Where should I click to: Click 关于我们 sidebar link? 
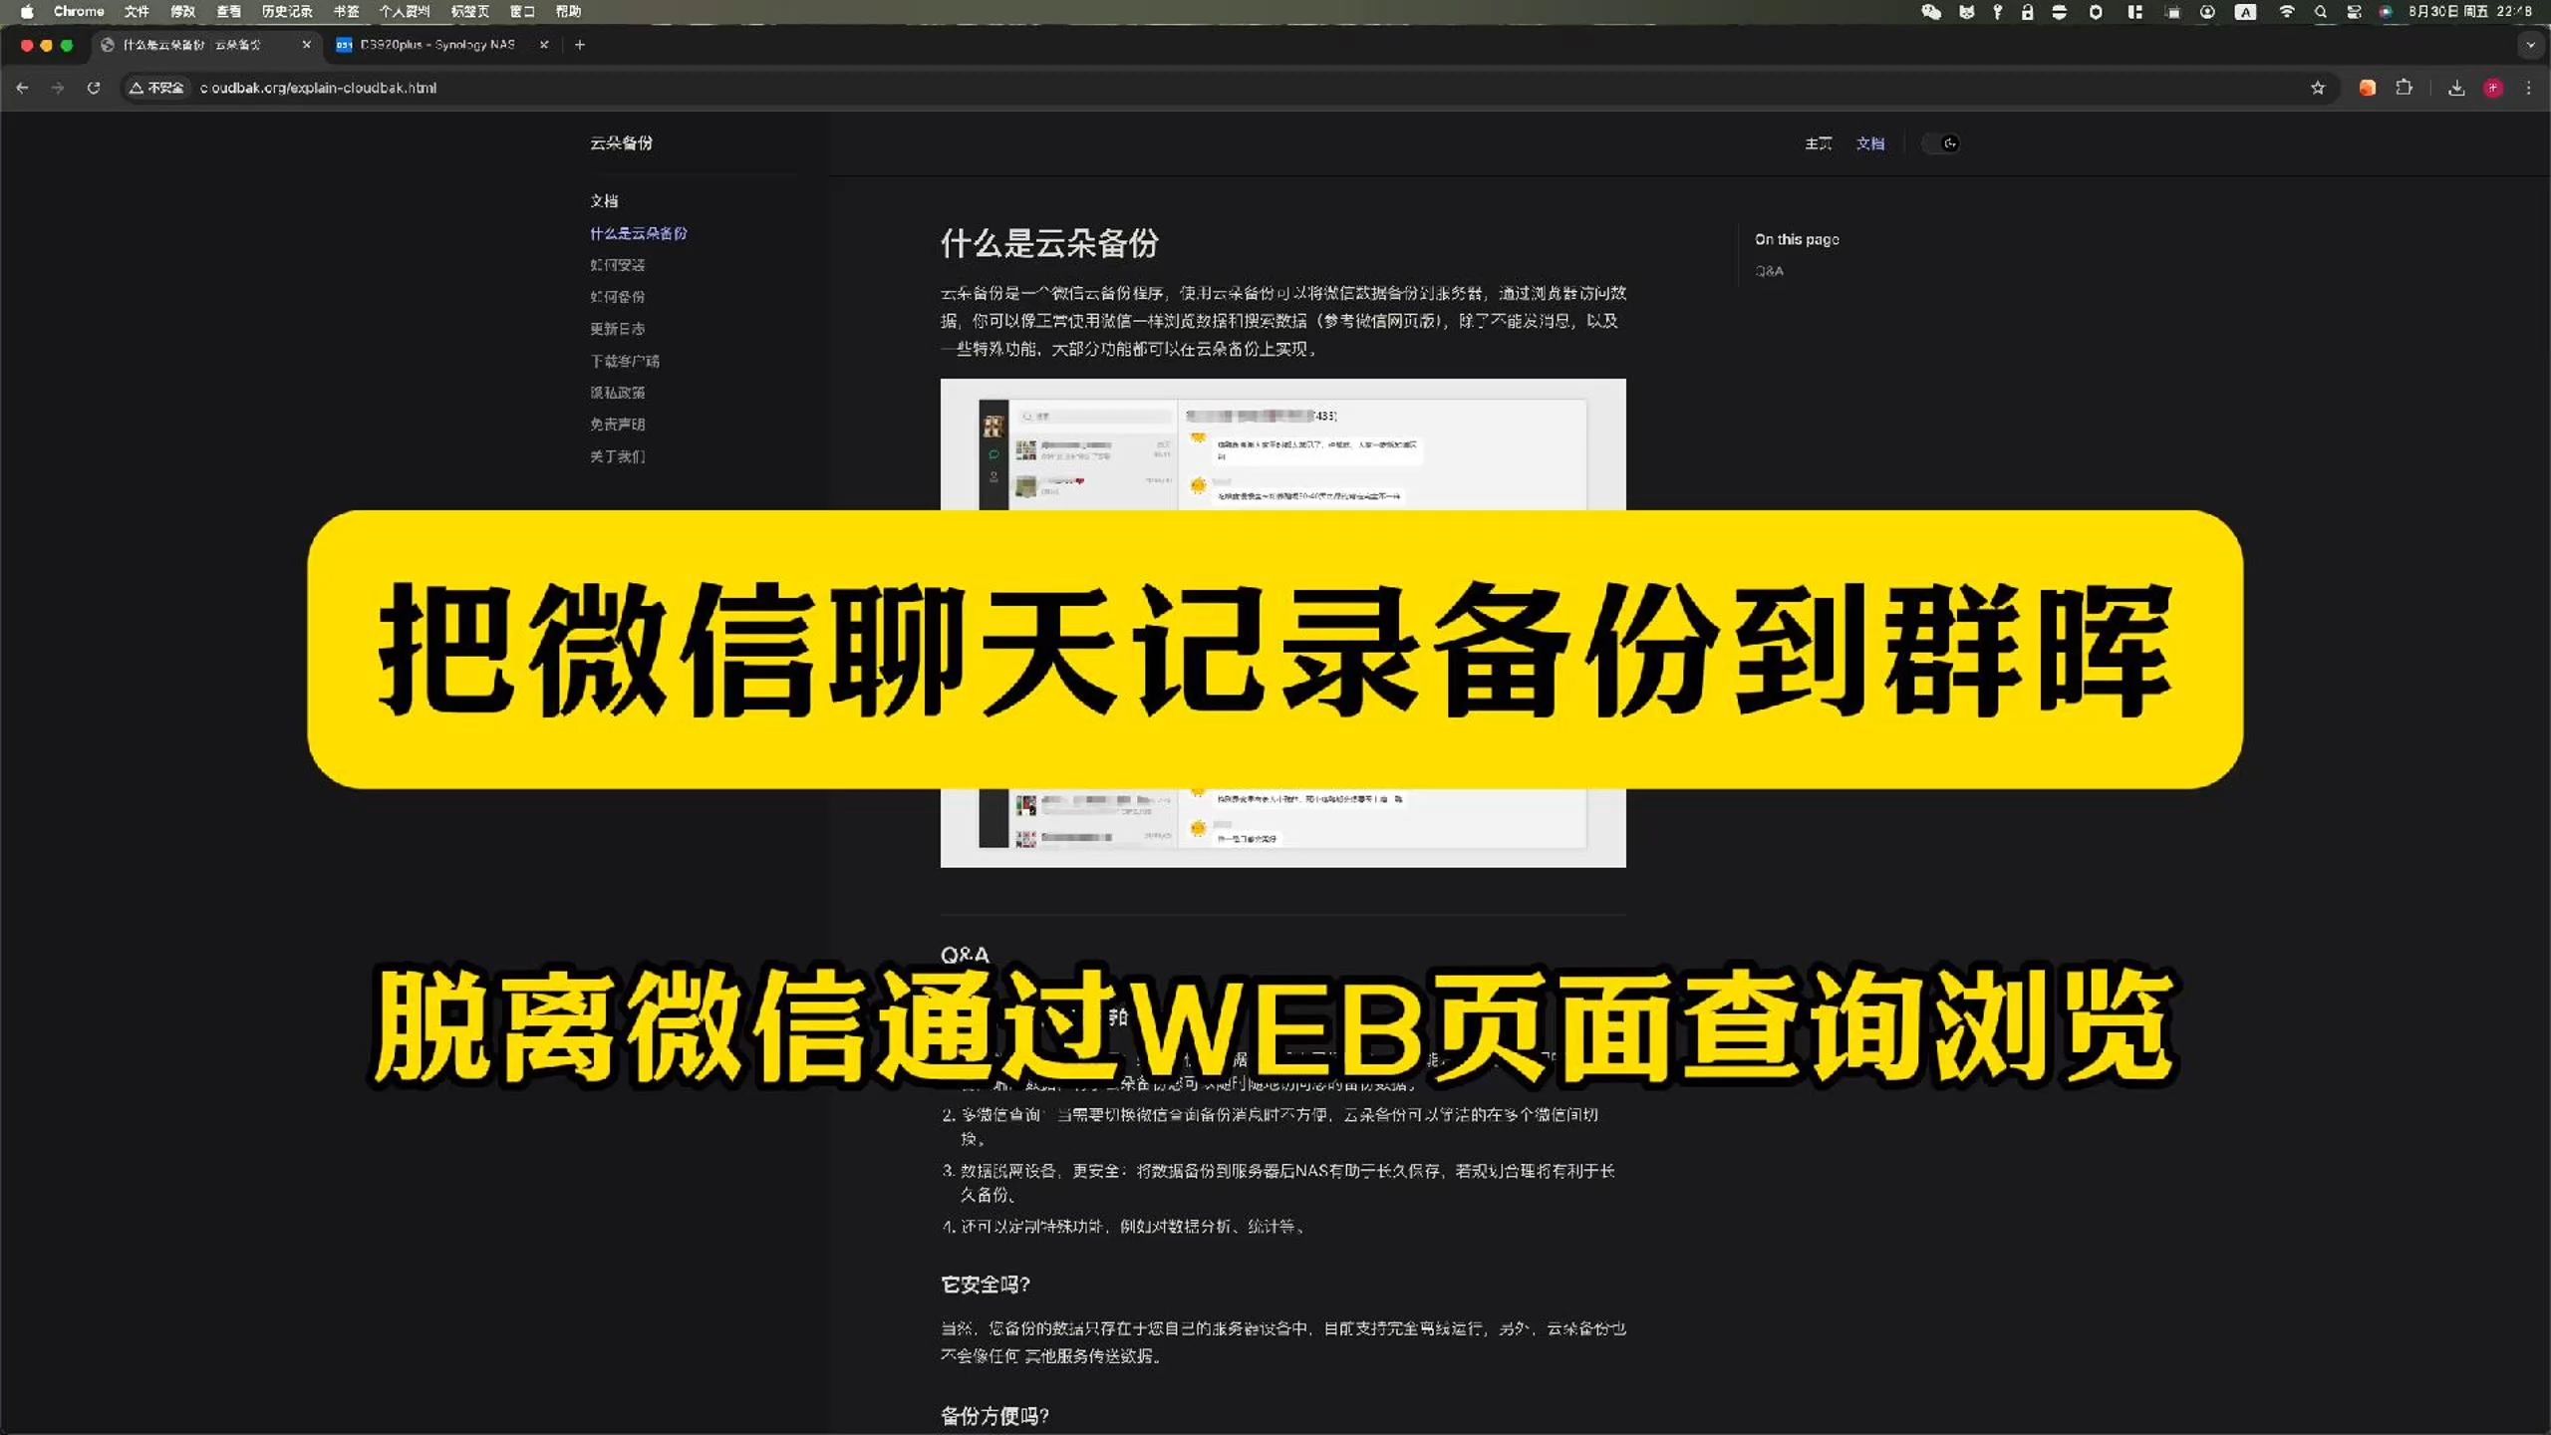coord(619,455)
